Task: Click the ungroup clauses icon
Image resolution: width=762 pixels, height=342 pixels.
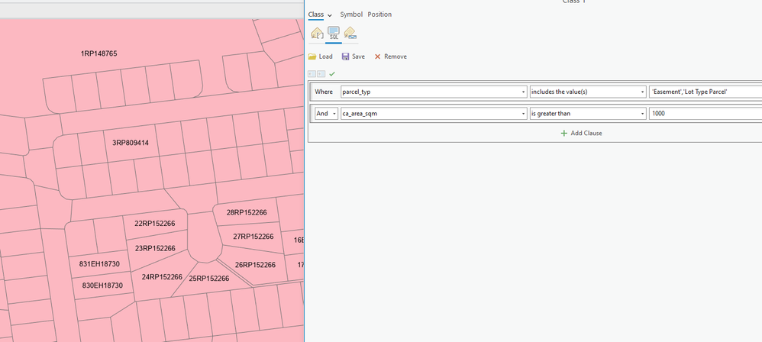Action: pyautogui.click(x=312, y=74)
